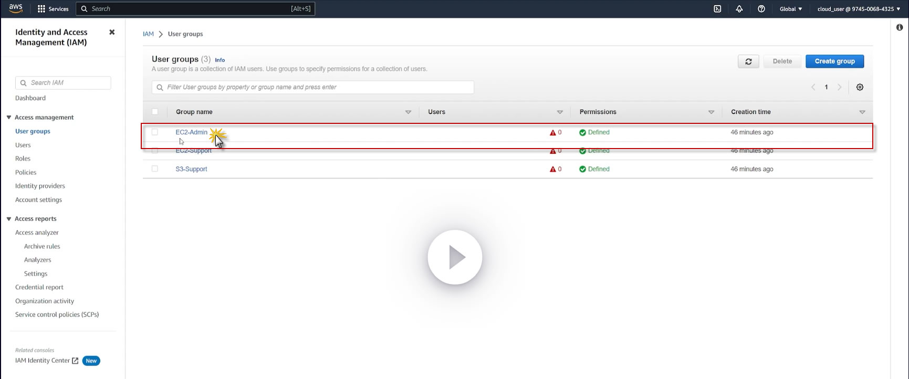Open Identity providers page
Screen dimensions: 909x379
point(40,186)
